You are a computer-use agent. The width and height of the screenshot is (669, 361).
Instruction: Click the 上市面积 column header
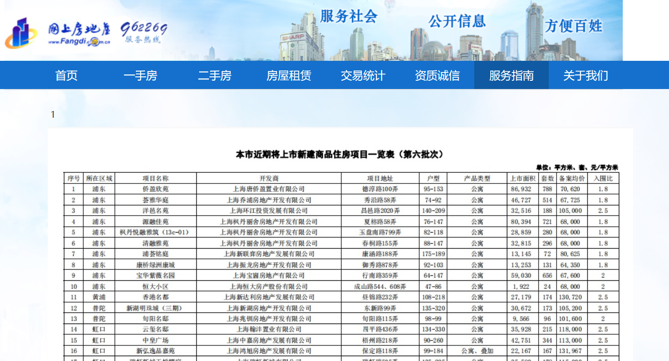[x=523, y=179]
